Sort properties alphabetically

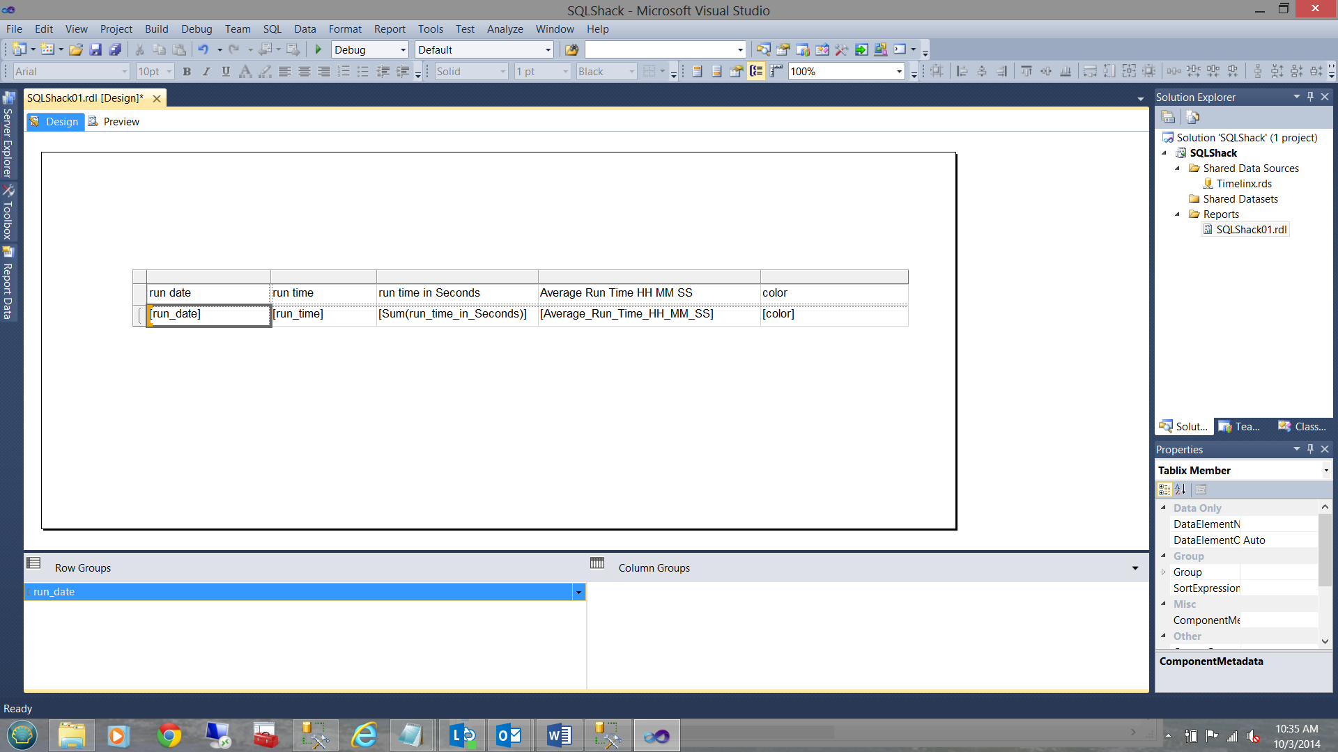click(x=1180, y=489)
